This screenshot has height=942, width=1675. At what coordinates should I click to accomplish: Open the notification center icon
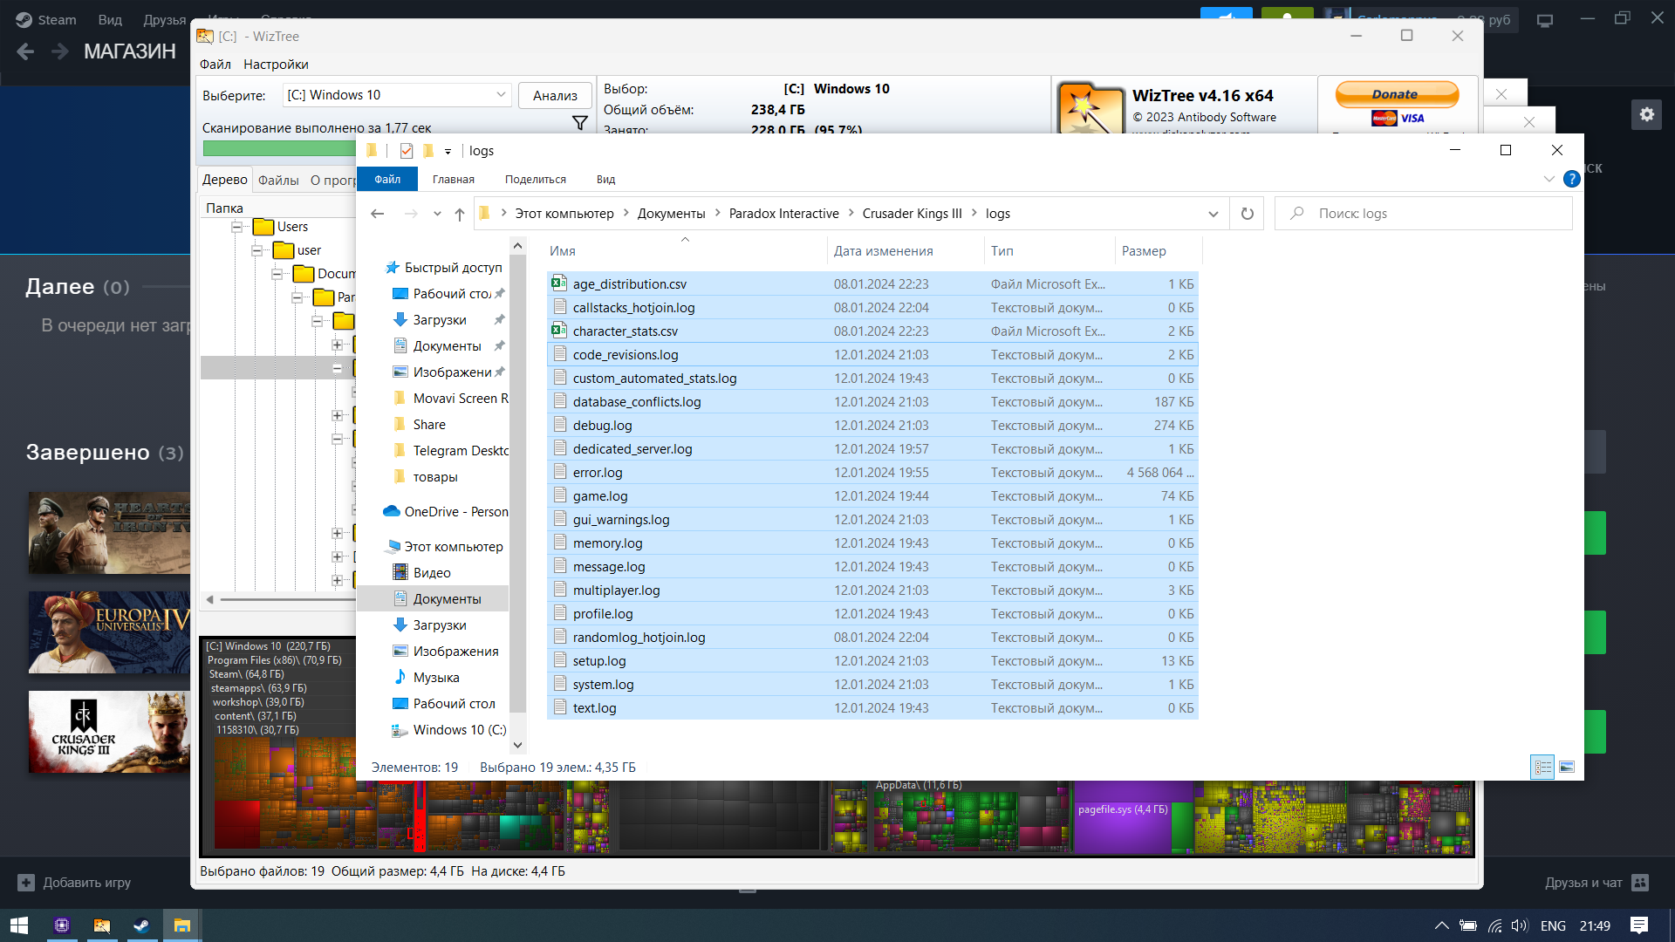[1639, 925]
